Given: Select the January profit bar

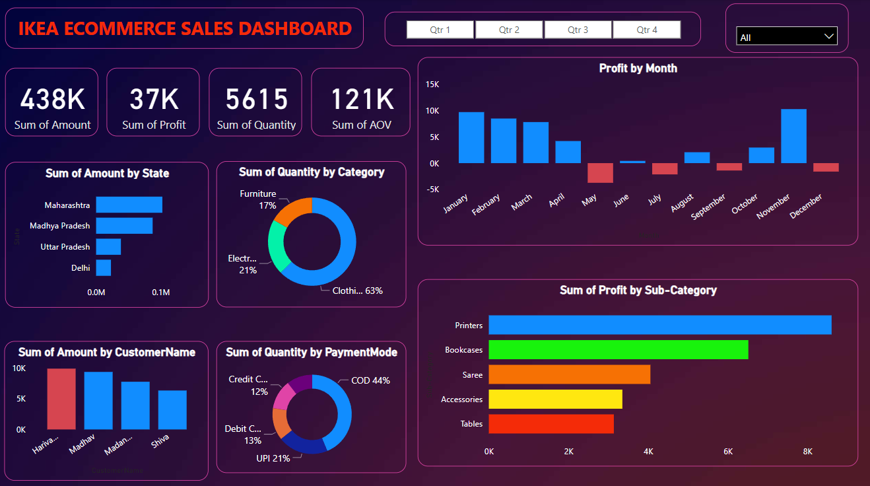Looking at the screenshot, I should tap(471, 137).
